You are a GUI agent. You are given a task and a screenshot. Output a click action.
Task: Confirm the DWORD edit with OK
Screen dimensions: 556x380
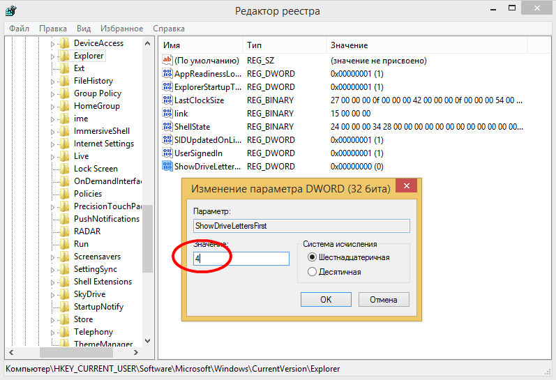[326, 300]
